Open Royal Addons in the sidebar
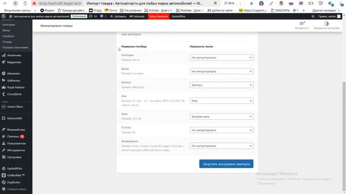 16,87
